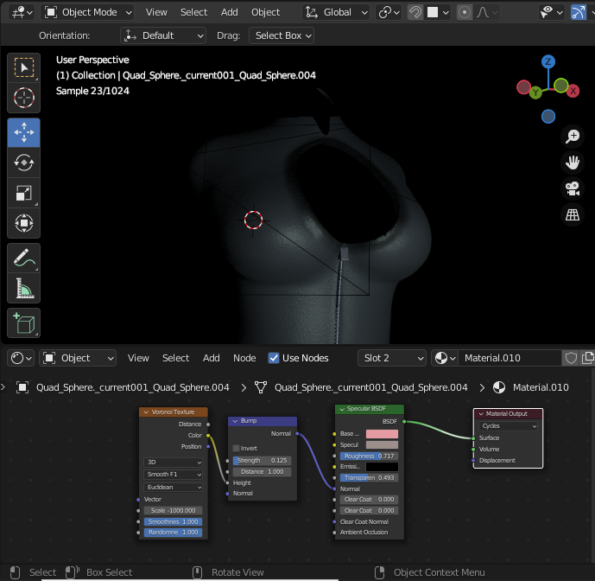Collapse the Specular BSDF node
595x581 pixels.
pos(342,409)
